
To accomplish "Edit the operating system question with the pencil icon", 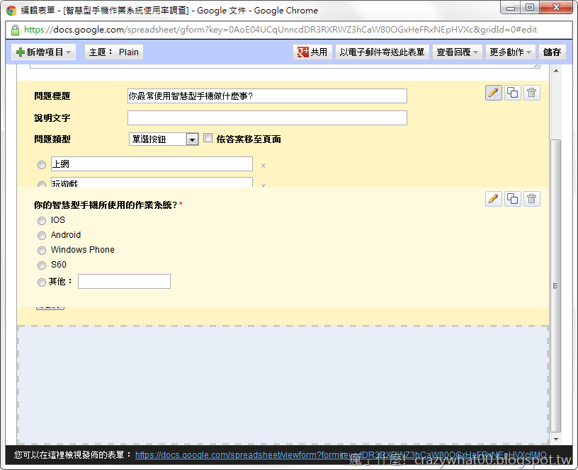I will (493, 199).
